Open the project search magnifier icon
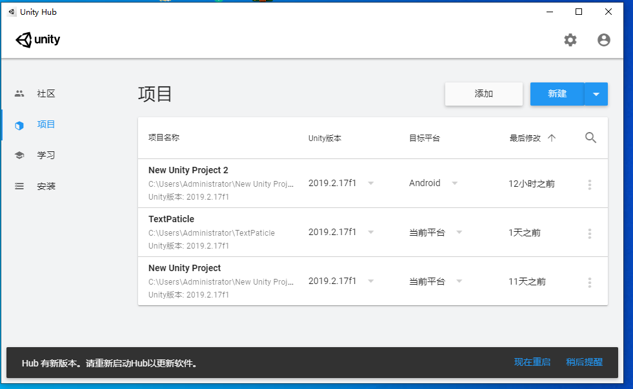The width and height of the screenshot is (633, 389). point(590,138)
